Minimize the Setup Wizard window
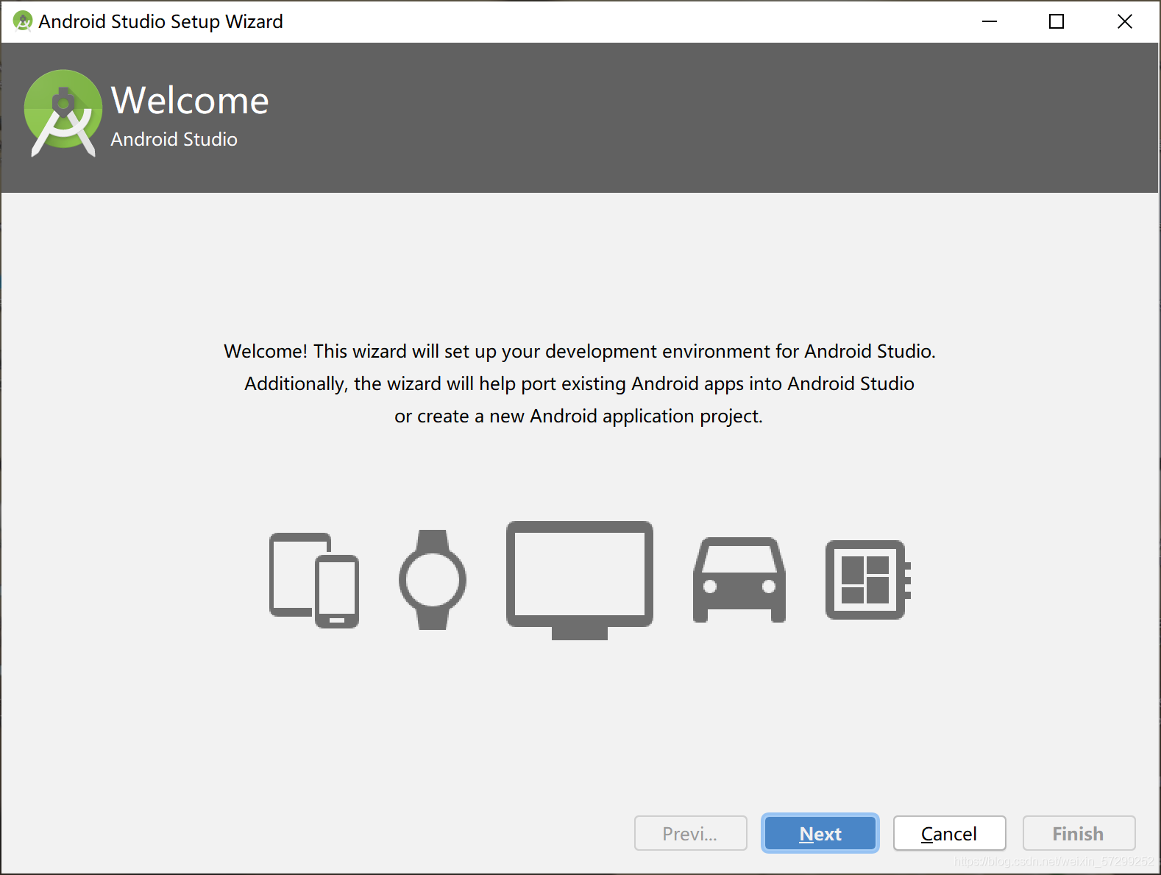Image resolution: width=1161 pixels, height=875 pixels. coord(990,21)
